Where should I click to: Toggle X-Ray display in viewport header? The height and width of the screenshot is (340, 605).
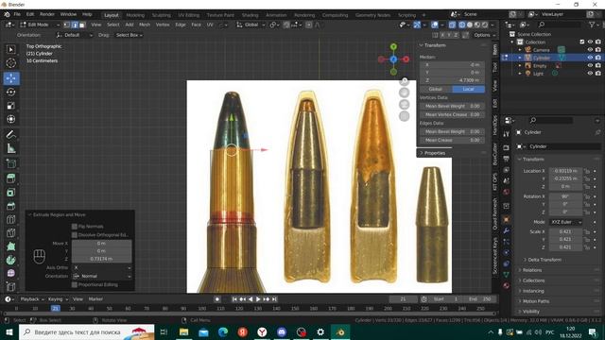click(452, 25)
